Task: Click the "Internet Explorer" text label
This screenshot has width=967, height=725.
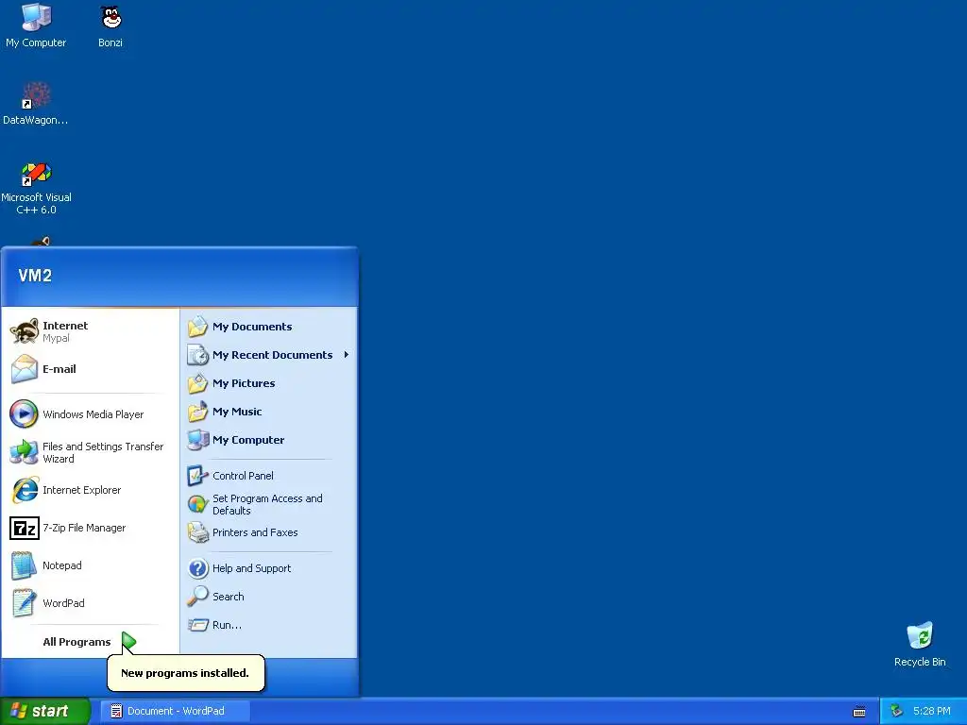Action: (x=81, y=490)
